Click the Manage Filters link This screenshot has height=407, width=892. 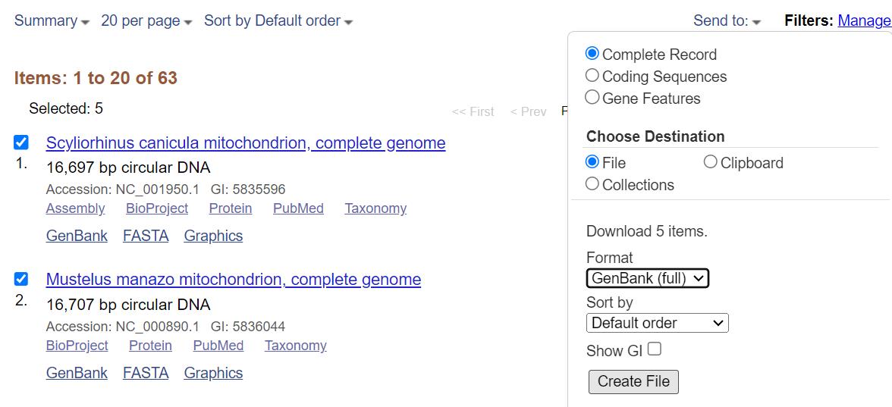click(x=865, y=21)
